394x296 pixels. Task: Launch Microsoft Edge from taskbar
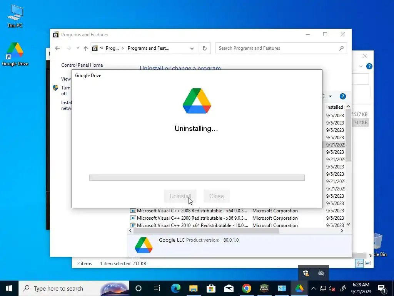175,288
